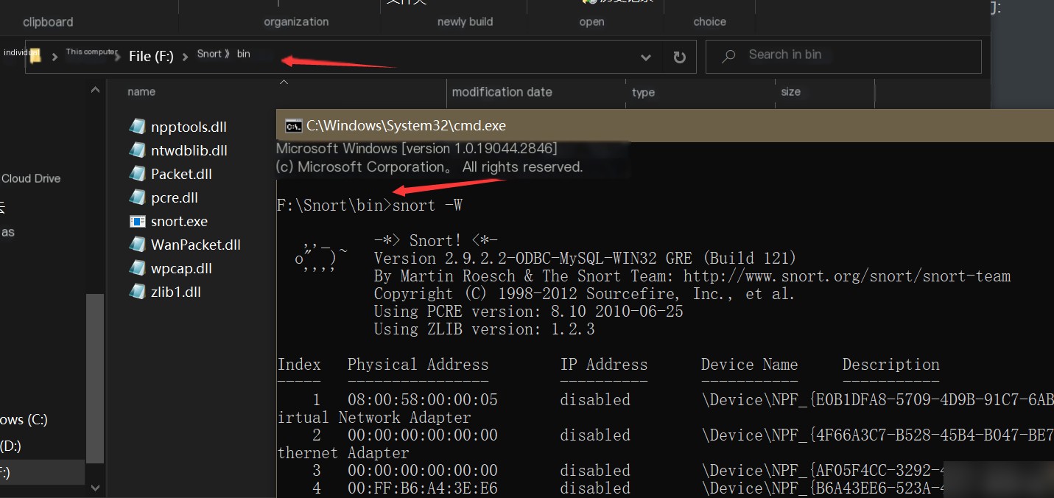1054x498 pixels.
Task: Click the snort.org URL in cmd output
Action: (x=847, y=276)
